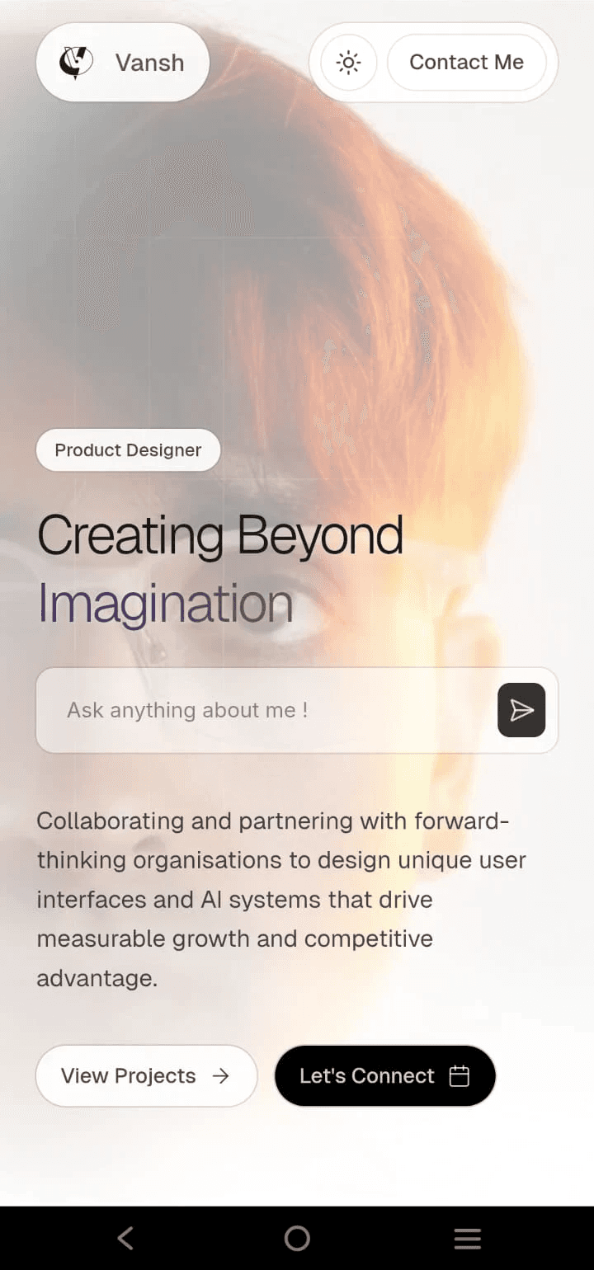Open recent apps via three-line icon

468,1238
